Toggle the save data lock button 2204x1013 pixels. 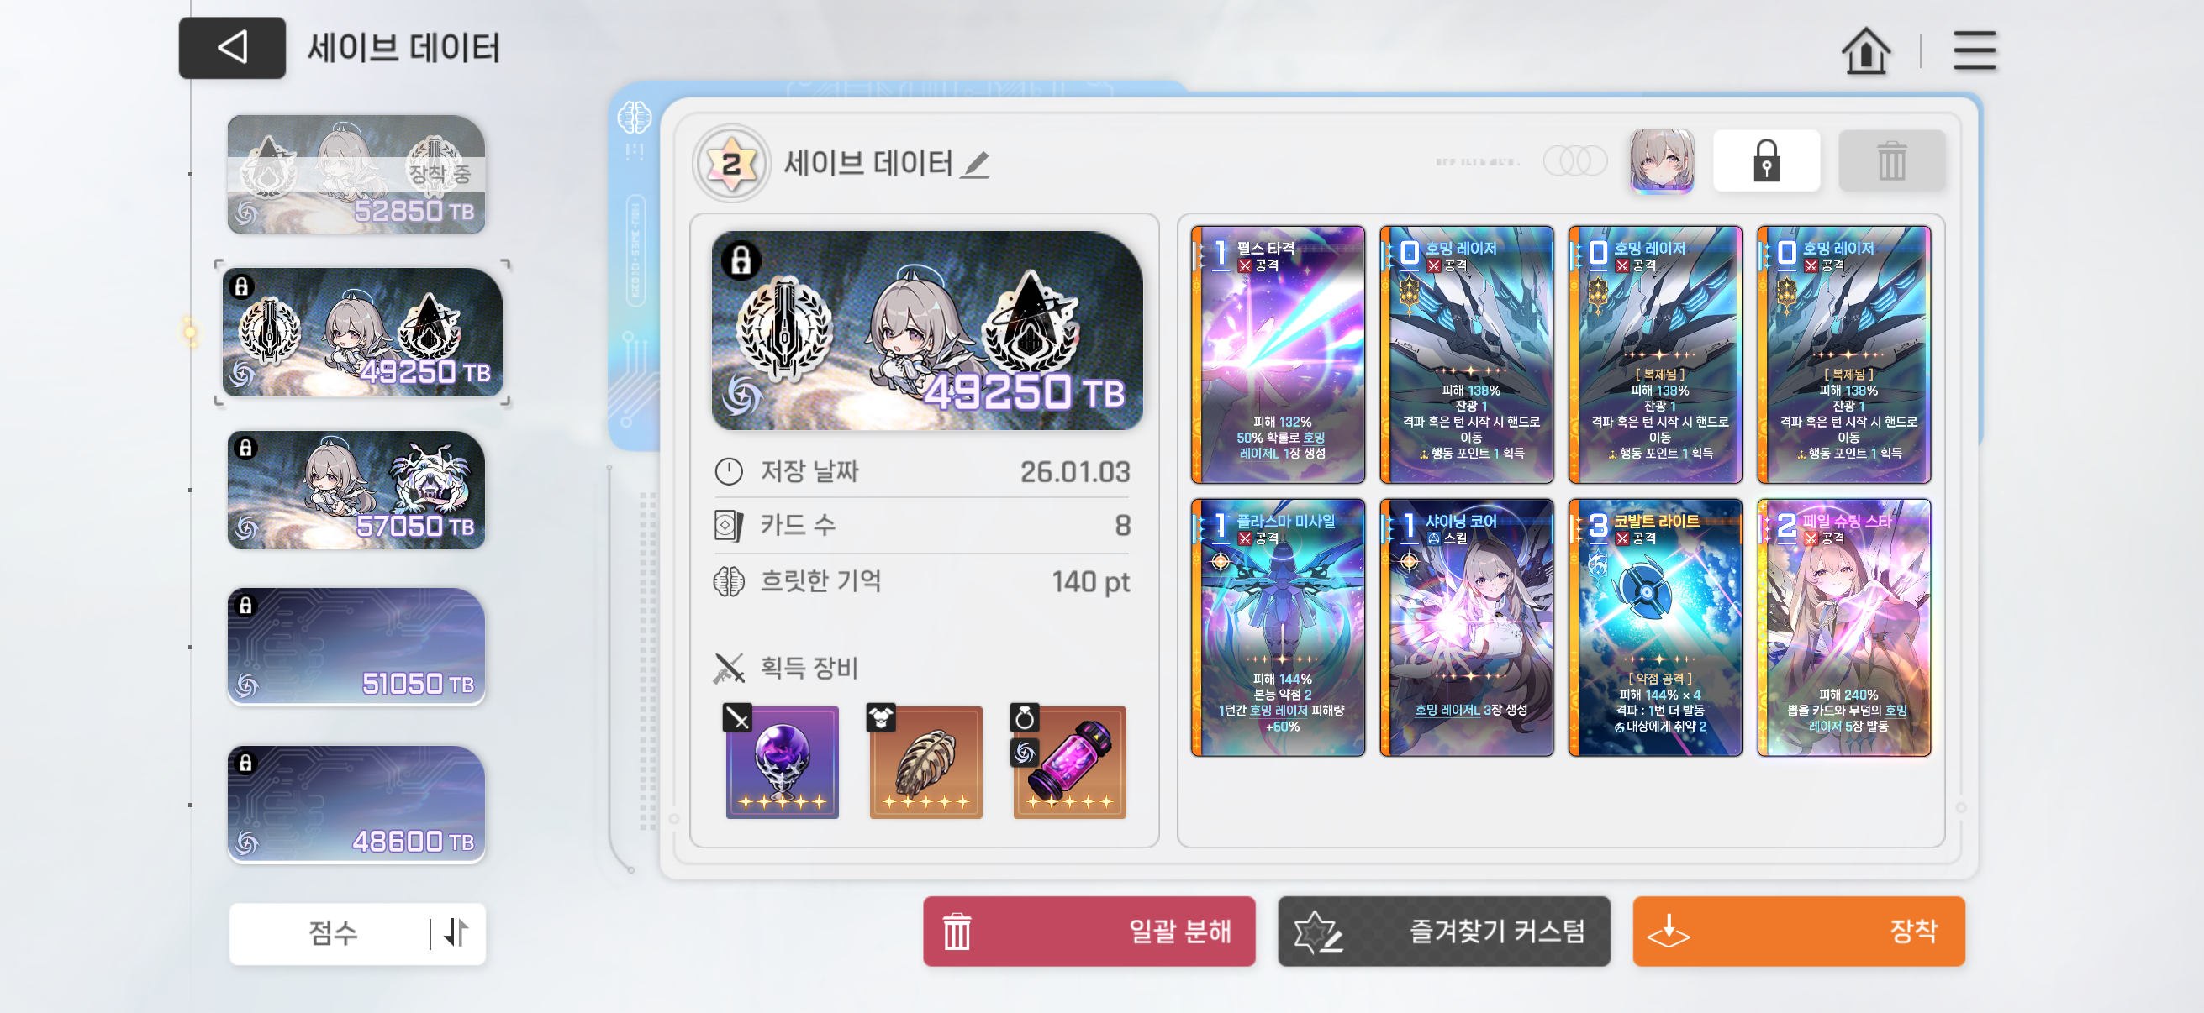[x=1766, y=160]
